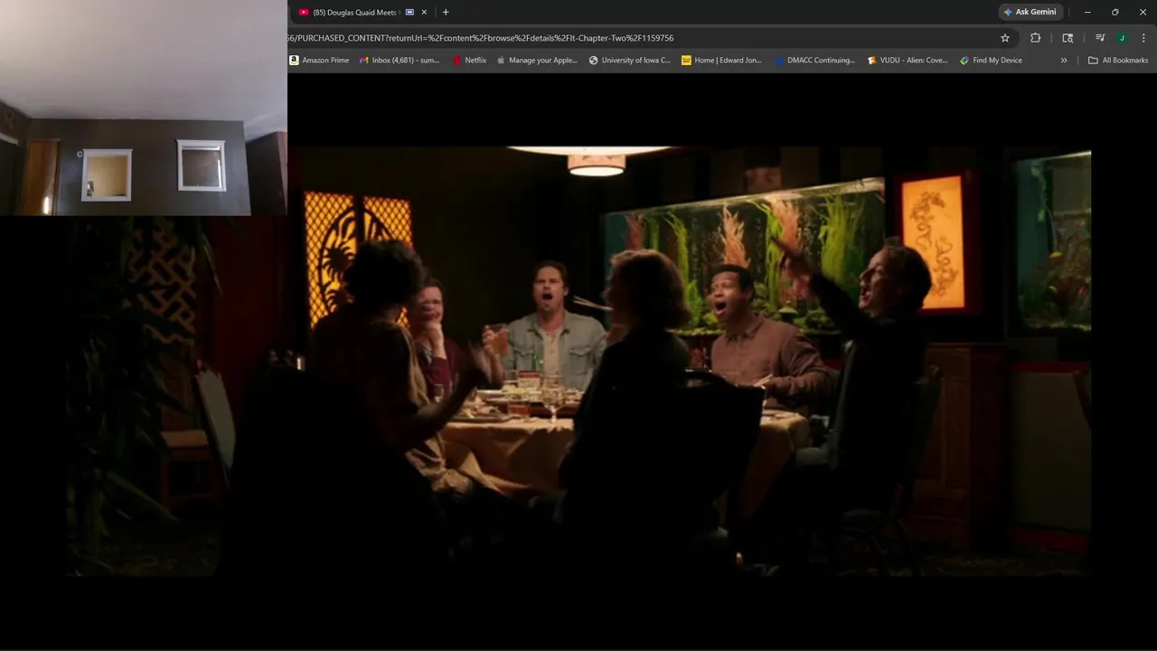Open a new browser tab

pyautogui.click(x=446, y=13)
